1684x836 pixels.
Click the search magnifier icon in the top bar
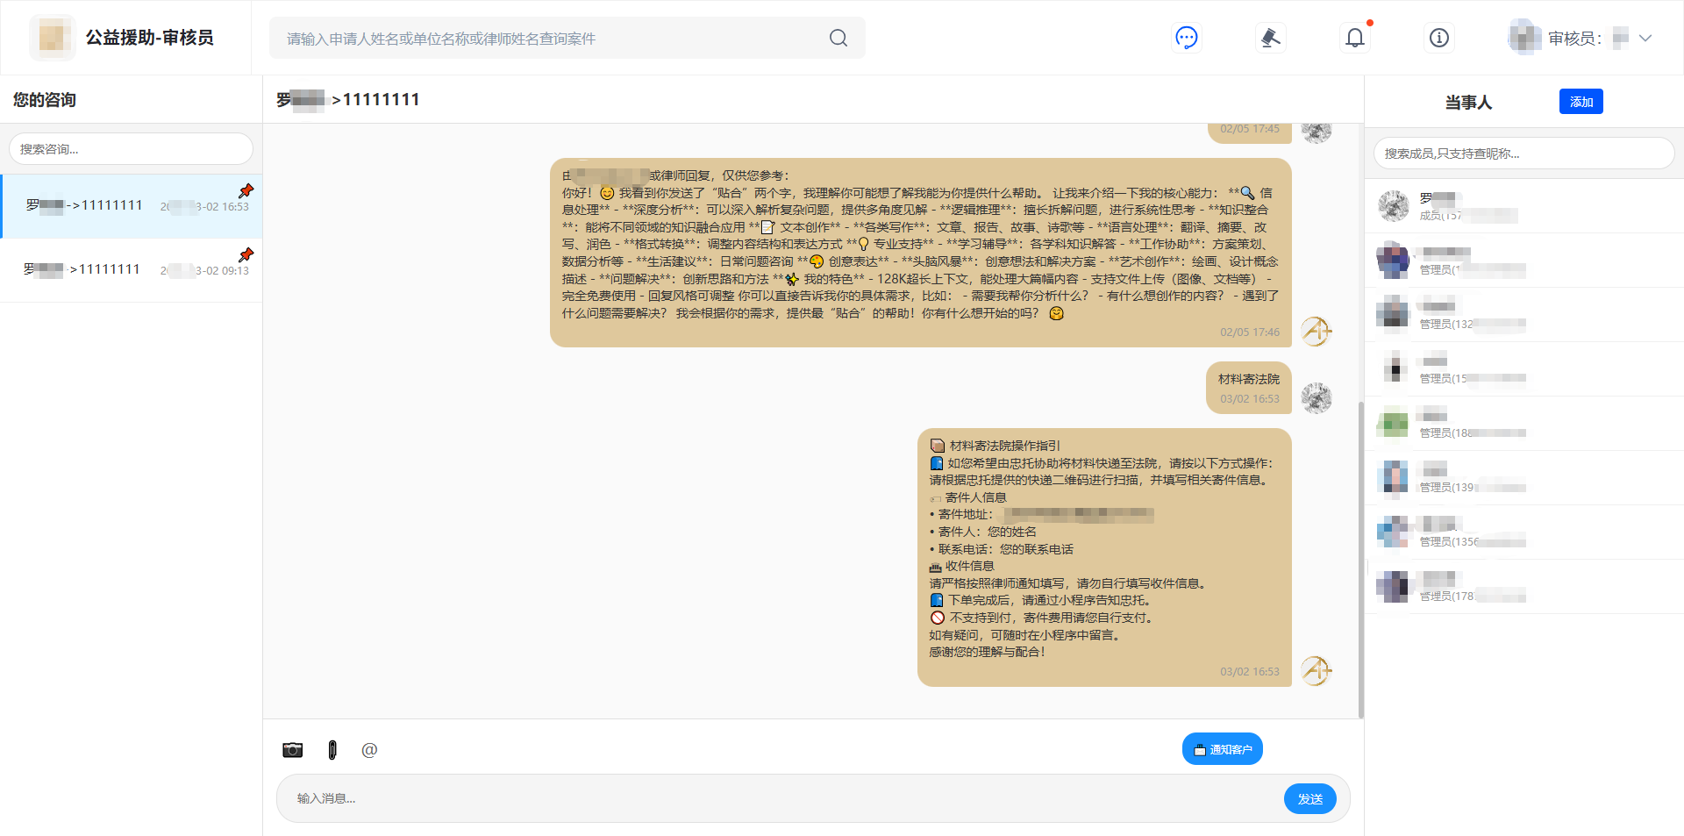[838, 38]
